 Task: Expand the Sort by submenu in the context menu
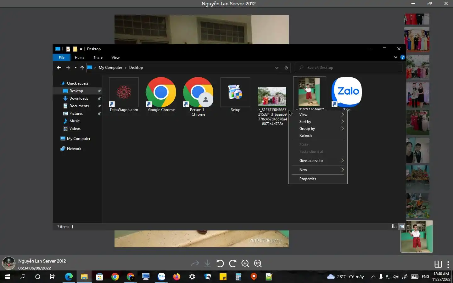[x=318, y=122]
